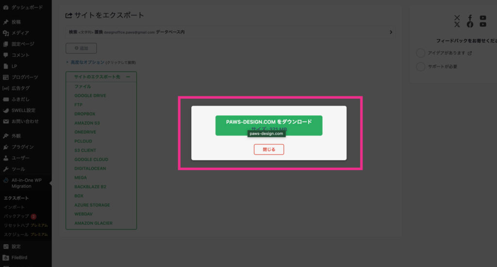Expand the search and replace row chevron

391,32
